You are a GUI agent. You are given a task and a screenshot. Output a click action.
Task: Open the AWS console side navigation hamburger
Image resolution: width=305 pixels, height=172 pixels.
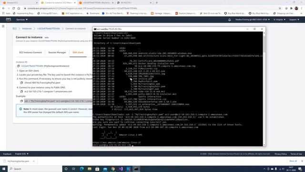point(3,26)
